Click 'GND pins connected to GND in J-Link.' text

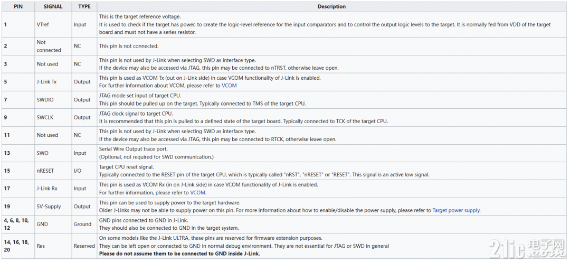pyautogui.click(x=144, y=220)
